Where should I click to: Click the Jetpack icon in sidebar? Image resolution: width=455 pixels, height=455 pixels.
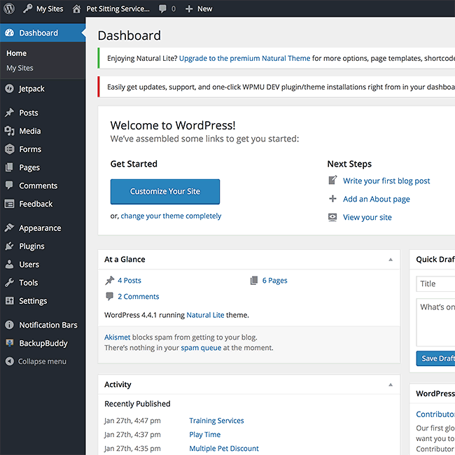tap(9, 88)
